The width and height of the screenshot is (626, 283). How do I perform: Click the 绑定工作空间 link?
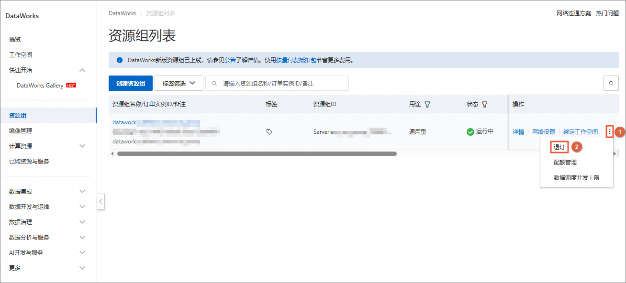point(581,132)
